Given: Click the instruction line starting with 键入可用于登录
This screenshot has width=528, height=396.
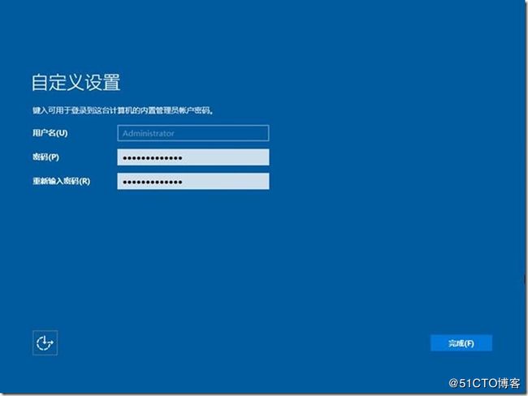Looking at the screenshot, I should [x=123, y=110].
